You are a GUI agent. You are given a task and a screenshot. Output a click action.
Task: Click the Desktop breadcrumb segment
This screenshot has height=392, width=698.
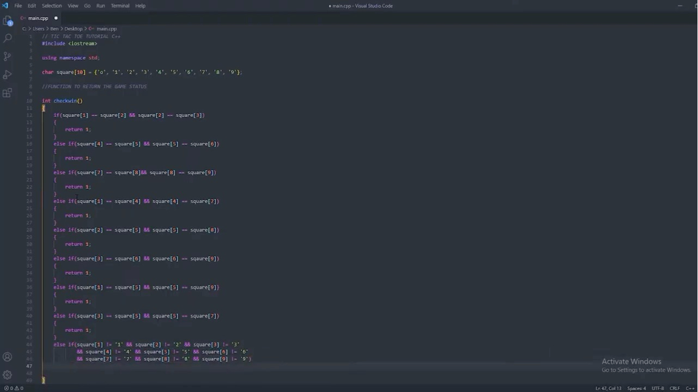coord(74,28)
